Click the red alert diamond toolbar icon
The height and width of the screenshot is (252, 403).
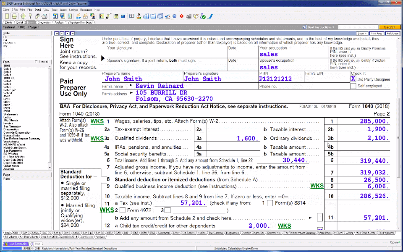[181, 16]
